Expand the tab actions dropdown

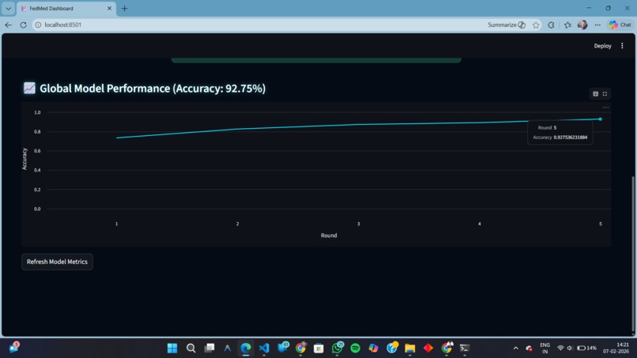pyautogui.click(x=8, y=8)
